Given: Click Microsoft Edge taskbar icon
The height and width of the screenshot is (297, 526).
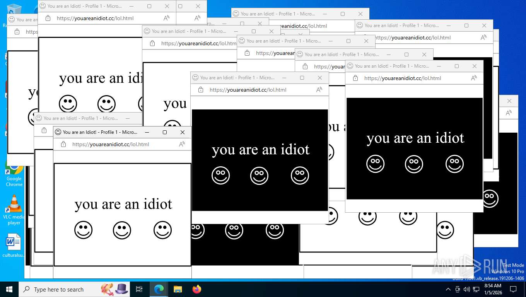Looking at the screenshot, I should point(159,289).
